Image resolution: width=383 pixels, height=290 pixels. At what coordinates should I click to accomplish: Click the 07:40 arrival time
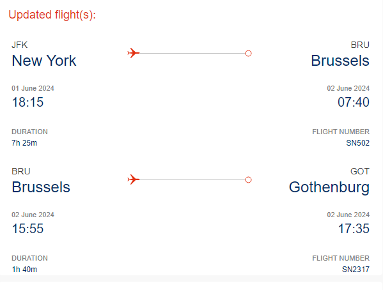354,102
